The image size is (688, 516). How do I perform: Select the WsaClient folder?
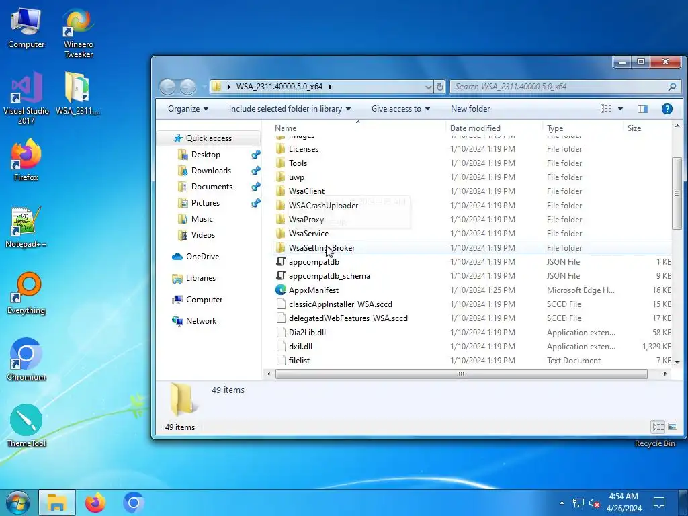pos(472,191)
